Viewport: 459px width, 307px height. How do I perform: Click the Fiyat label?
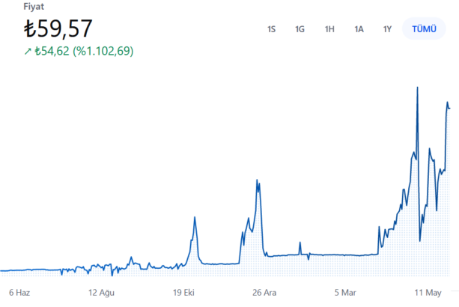pos(34,7)
